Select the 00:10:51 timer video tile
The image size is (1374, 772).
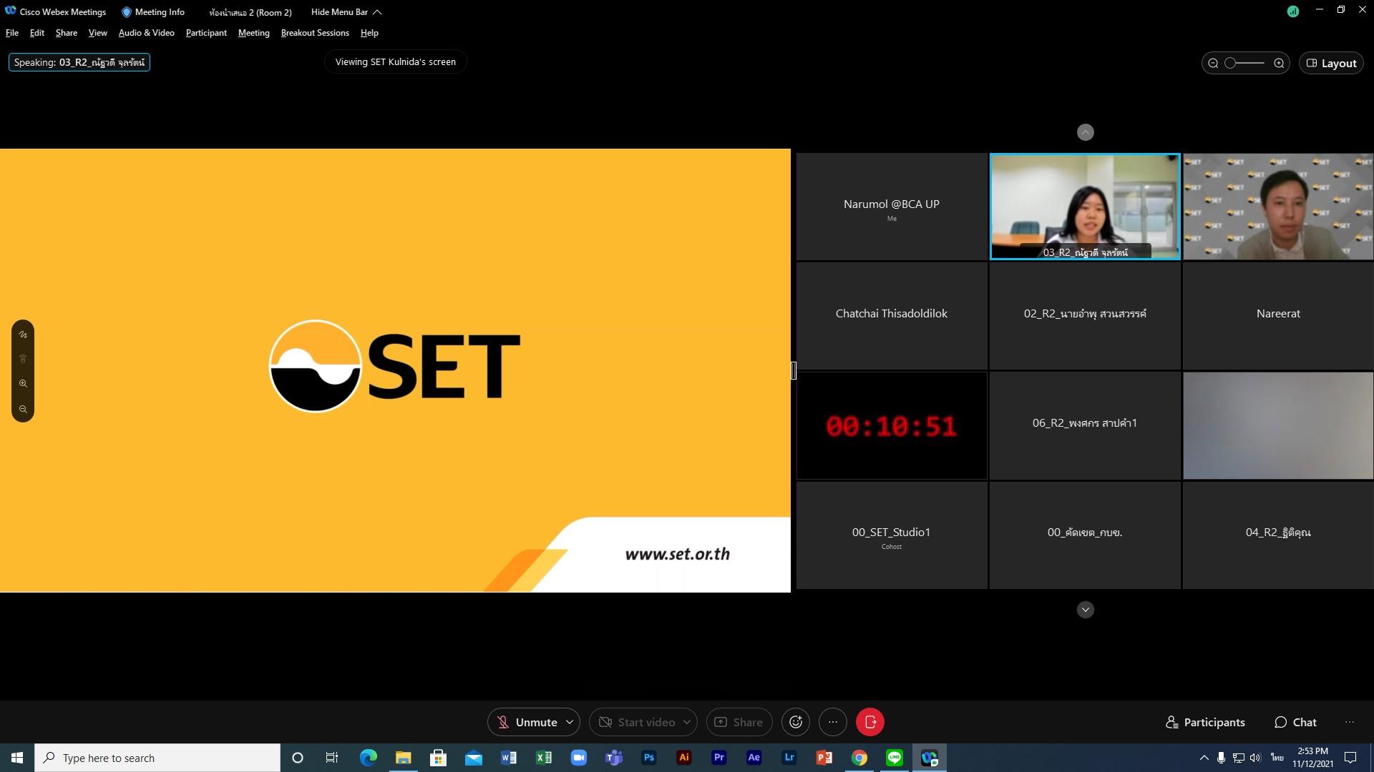click(x=892, y=425)
